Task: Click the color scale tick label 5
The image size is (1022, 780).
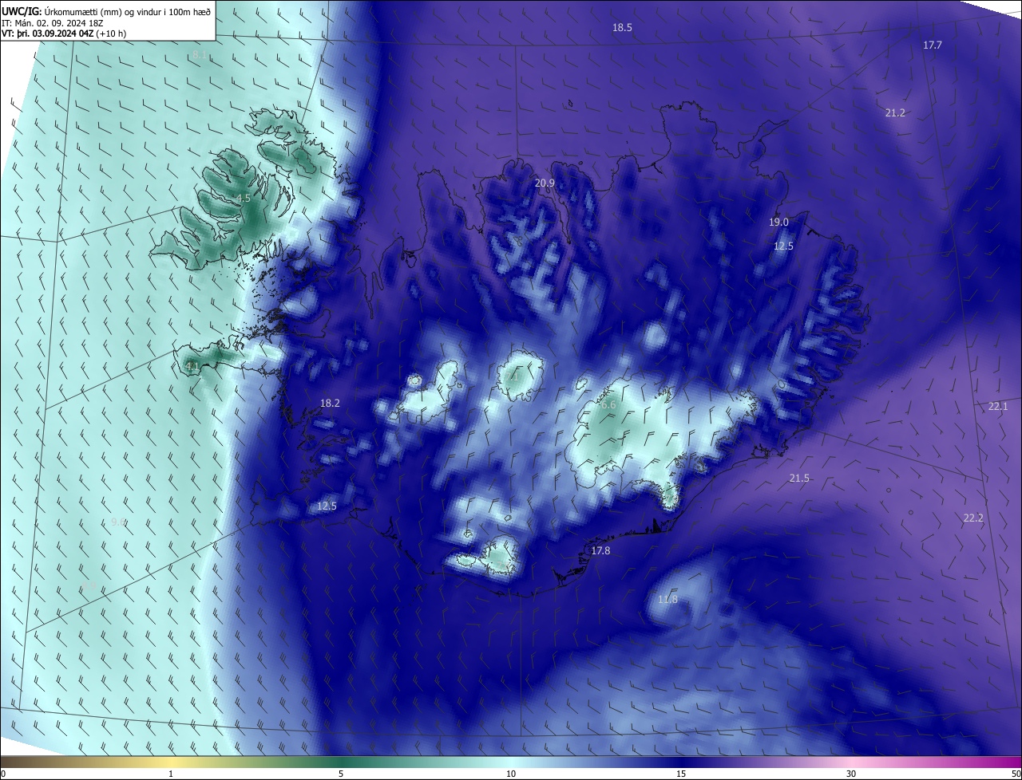Action: [x=341, y=774]
